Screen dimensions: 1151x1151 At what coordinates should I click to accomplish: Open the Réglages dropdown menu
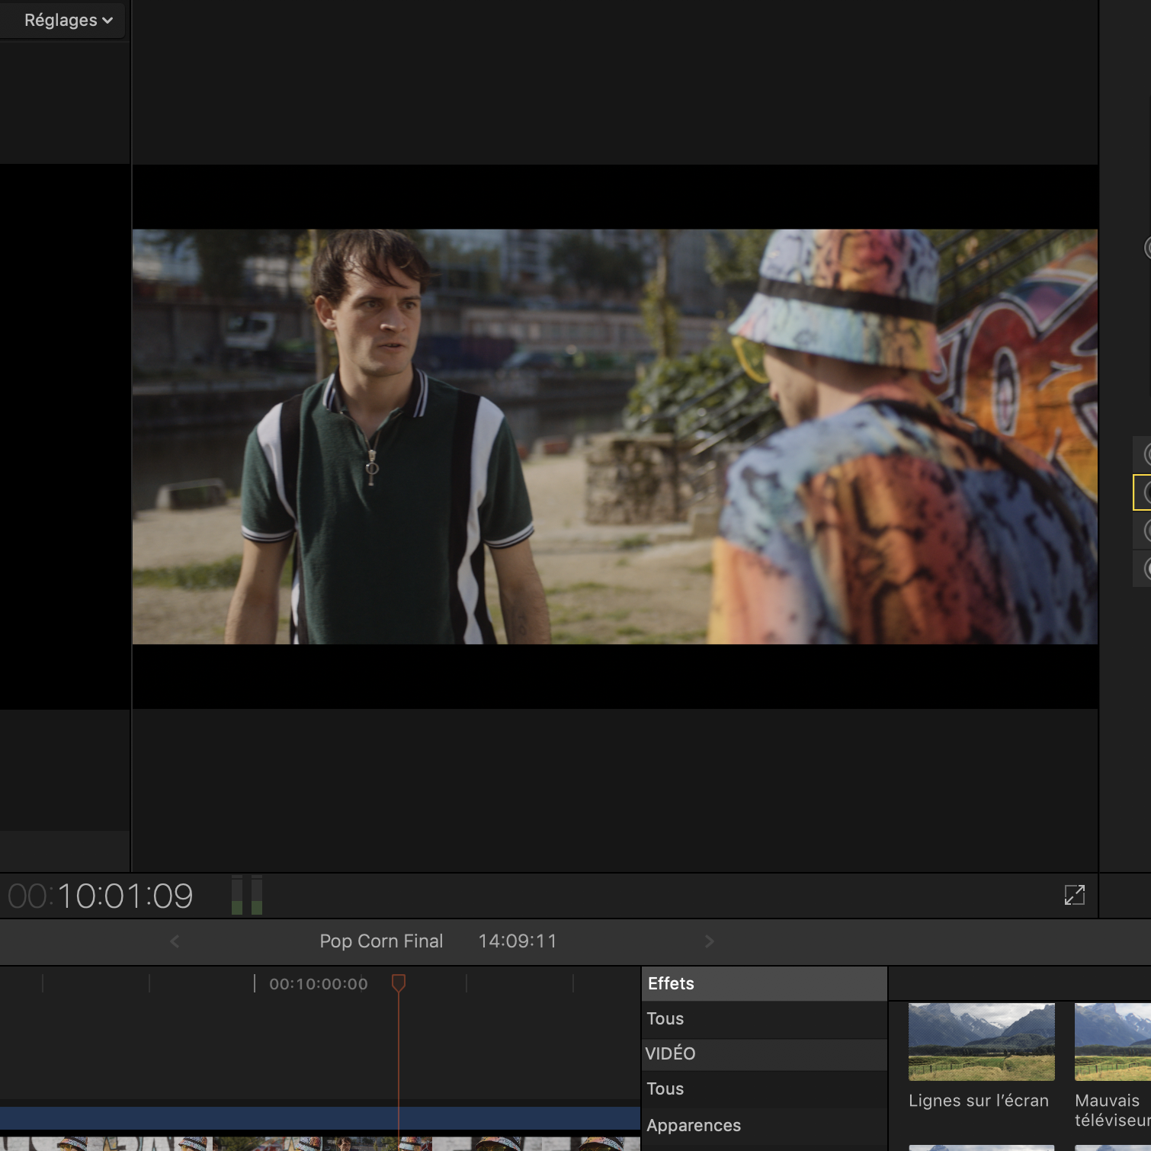[68, 21]
